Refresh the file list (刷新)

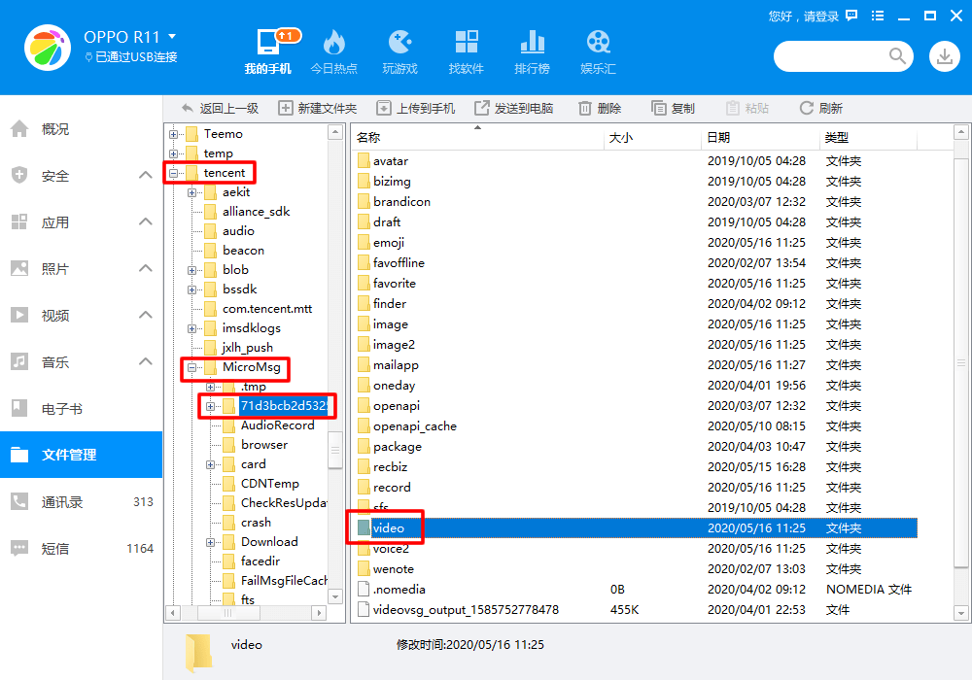click(x=820, y=109)
